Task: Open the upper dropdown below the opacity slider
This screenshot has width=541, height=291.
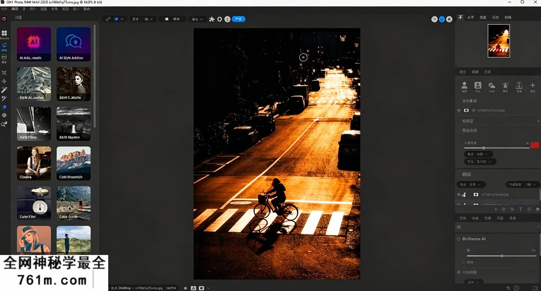Action: click(x=478, y=154)
